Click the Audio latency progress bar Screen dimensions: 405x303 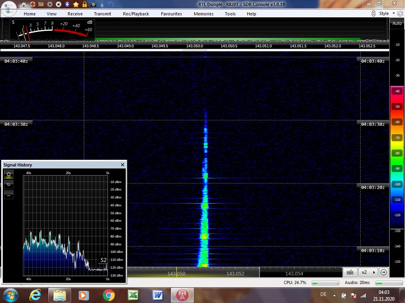389,283
